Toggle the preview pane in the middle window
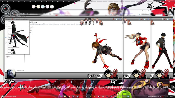The width and height of the screenshot is (175, 98). click(x=145, y=19)
